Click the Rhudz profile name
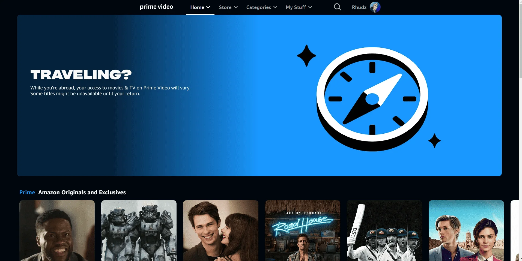 (x=359, y=7)
